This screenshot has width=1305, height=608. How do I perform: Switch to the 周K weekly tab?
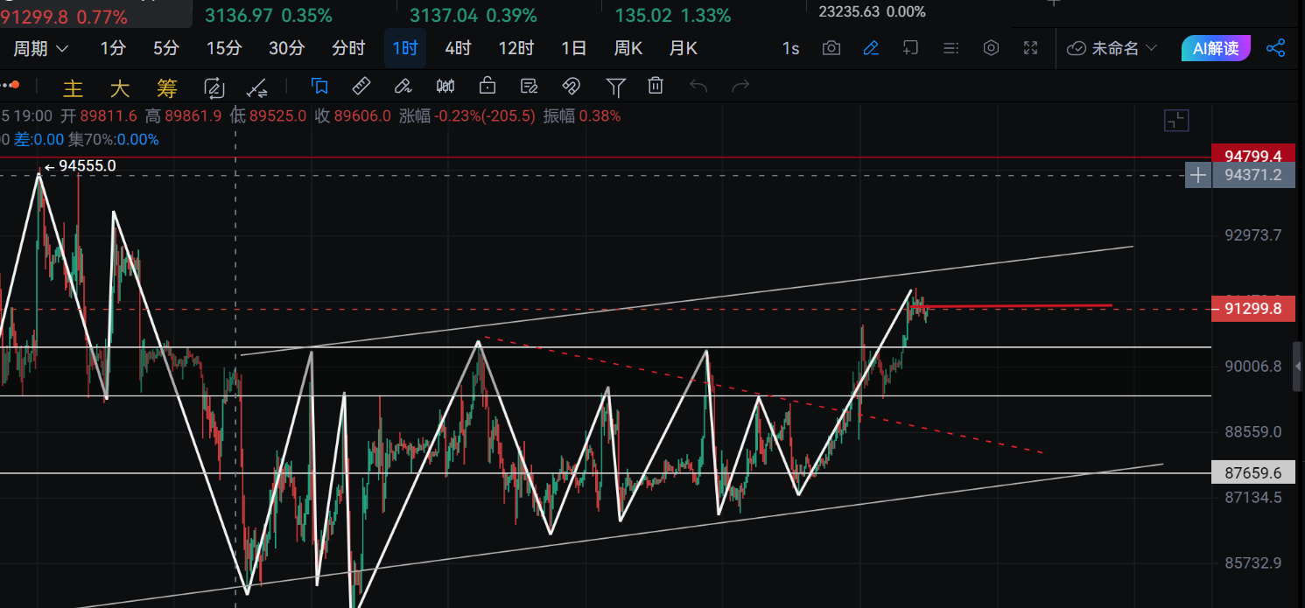coord(628,48)
